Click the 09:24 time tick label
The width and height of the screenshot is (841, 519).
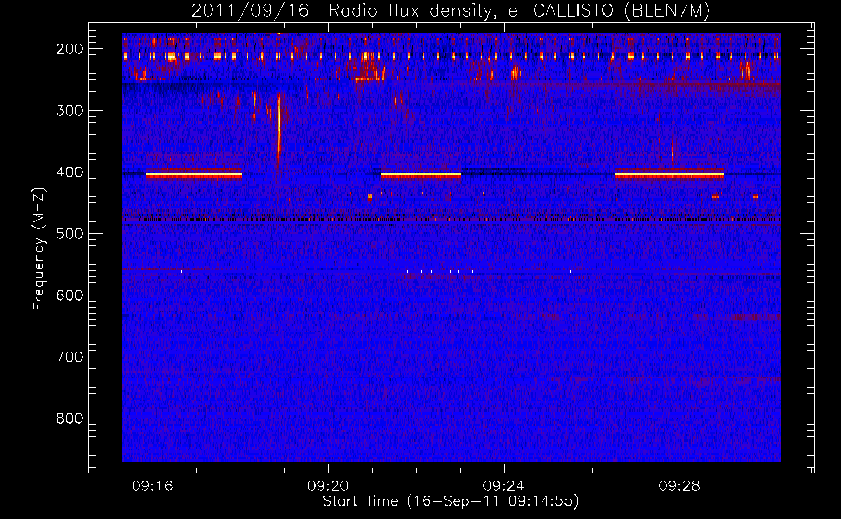(x=504, y=486)
